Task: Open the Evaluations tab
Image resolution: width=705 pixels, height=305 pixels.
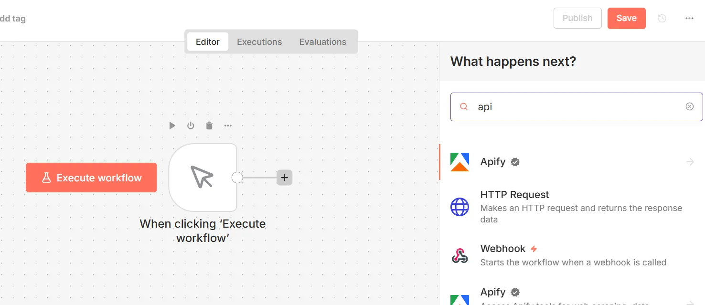Action: tap(323, 42)
